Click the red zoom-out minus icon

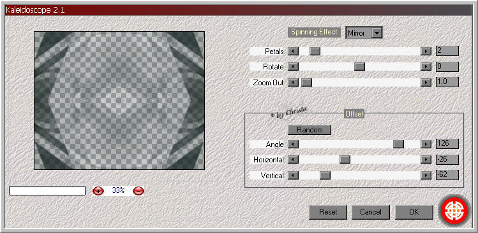(138, 191)
